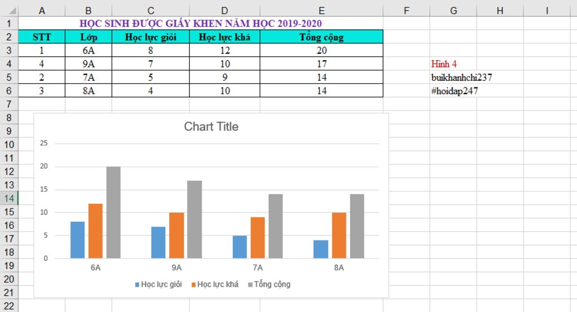Click '9A' category axis label
Viewport: 577px width, 312px height.
176,268
